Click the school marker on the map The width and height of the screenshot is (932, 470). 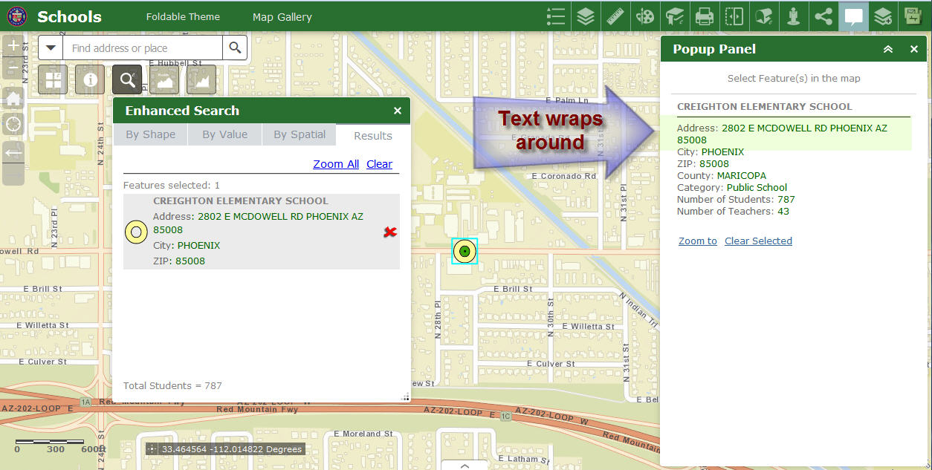point(465,252)
